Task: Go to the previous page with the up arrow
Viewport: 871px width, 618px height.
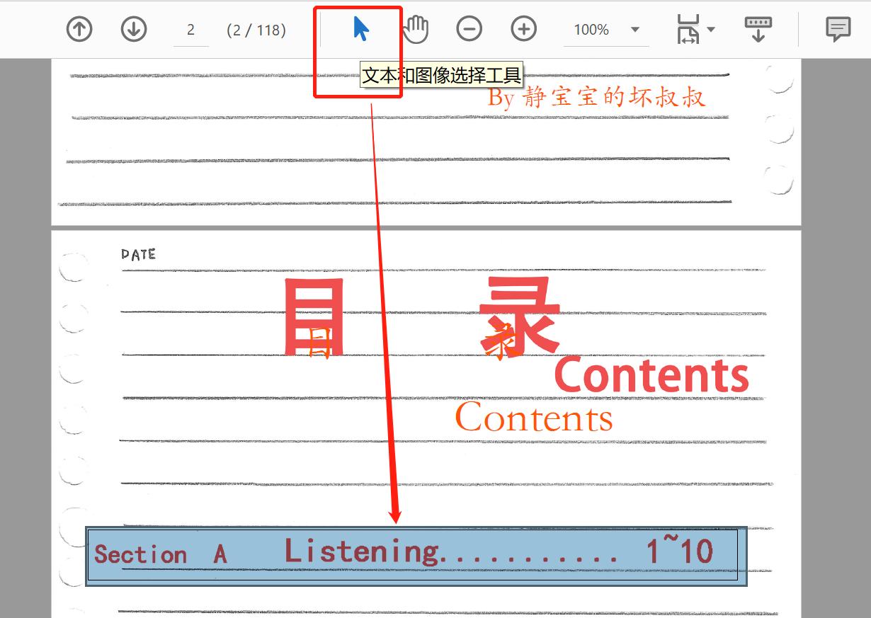Action: click(79, 28)
